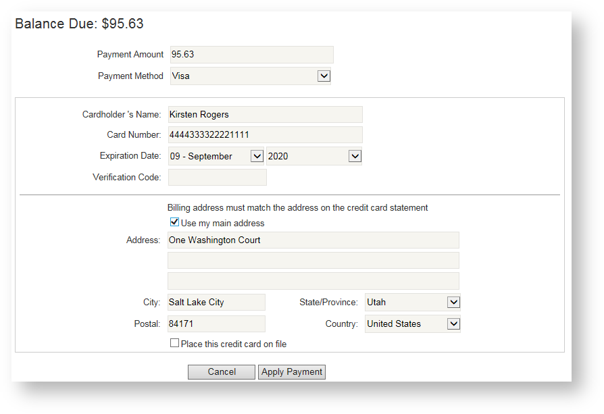604x414 pixels.
Task: Click the Payment Amount field
Action: pos(251,54)
